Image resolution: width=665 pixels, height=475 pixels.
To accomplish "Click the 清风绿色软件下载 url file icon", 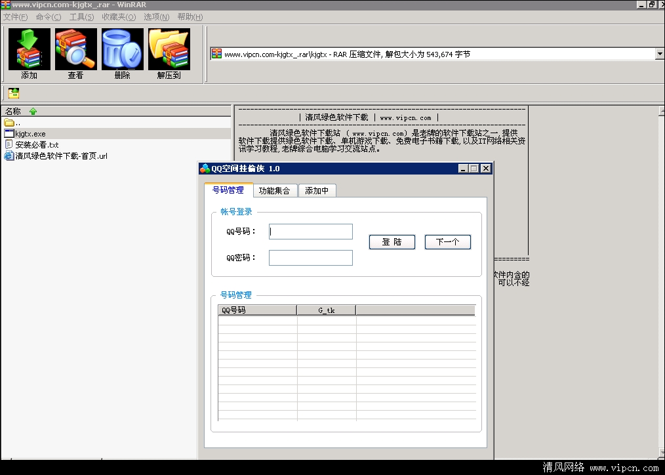I will (9, 155).
